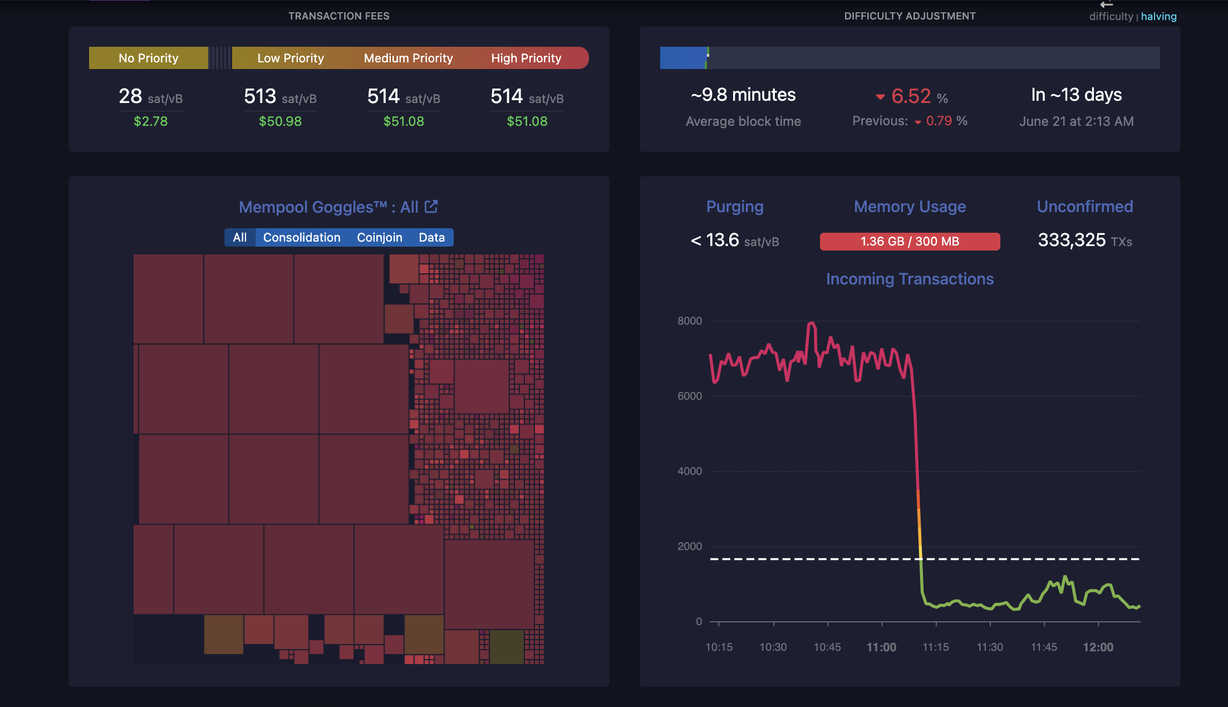This screenshot has width=1228, height=707.
Task: Switch the widget to difficulty view
Action: click(1111, 17)
